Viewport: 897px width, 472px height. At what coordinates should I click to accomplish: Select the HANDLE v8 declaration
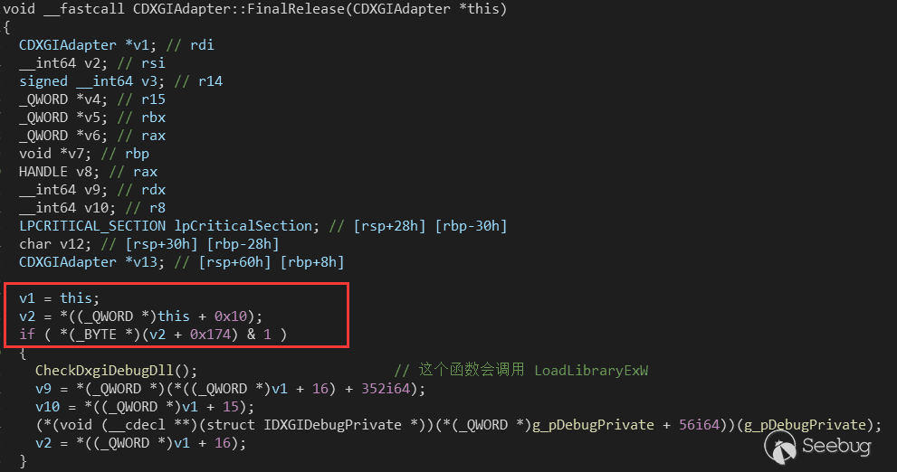tap(60, 172)
